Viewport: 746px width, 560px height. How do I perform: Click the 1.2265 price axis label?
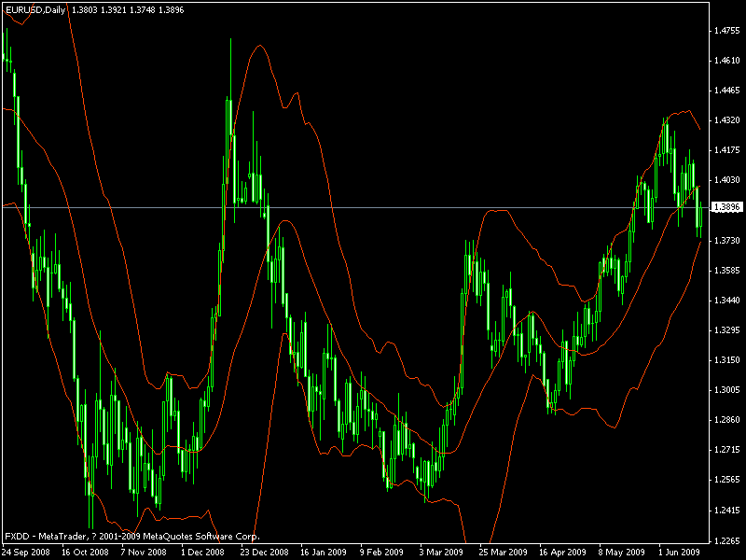[x=727, y=541]
